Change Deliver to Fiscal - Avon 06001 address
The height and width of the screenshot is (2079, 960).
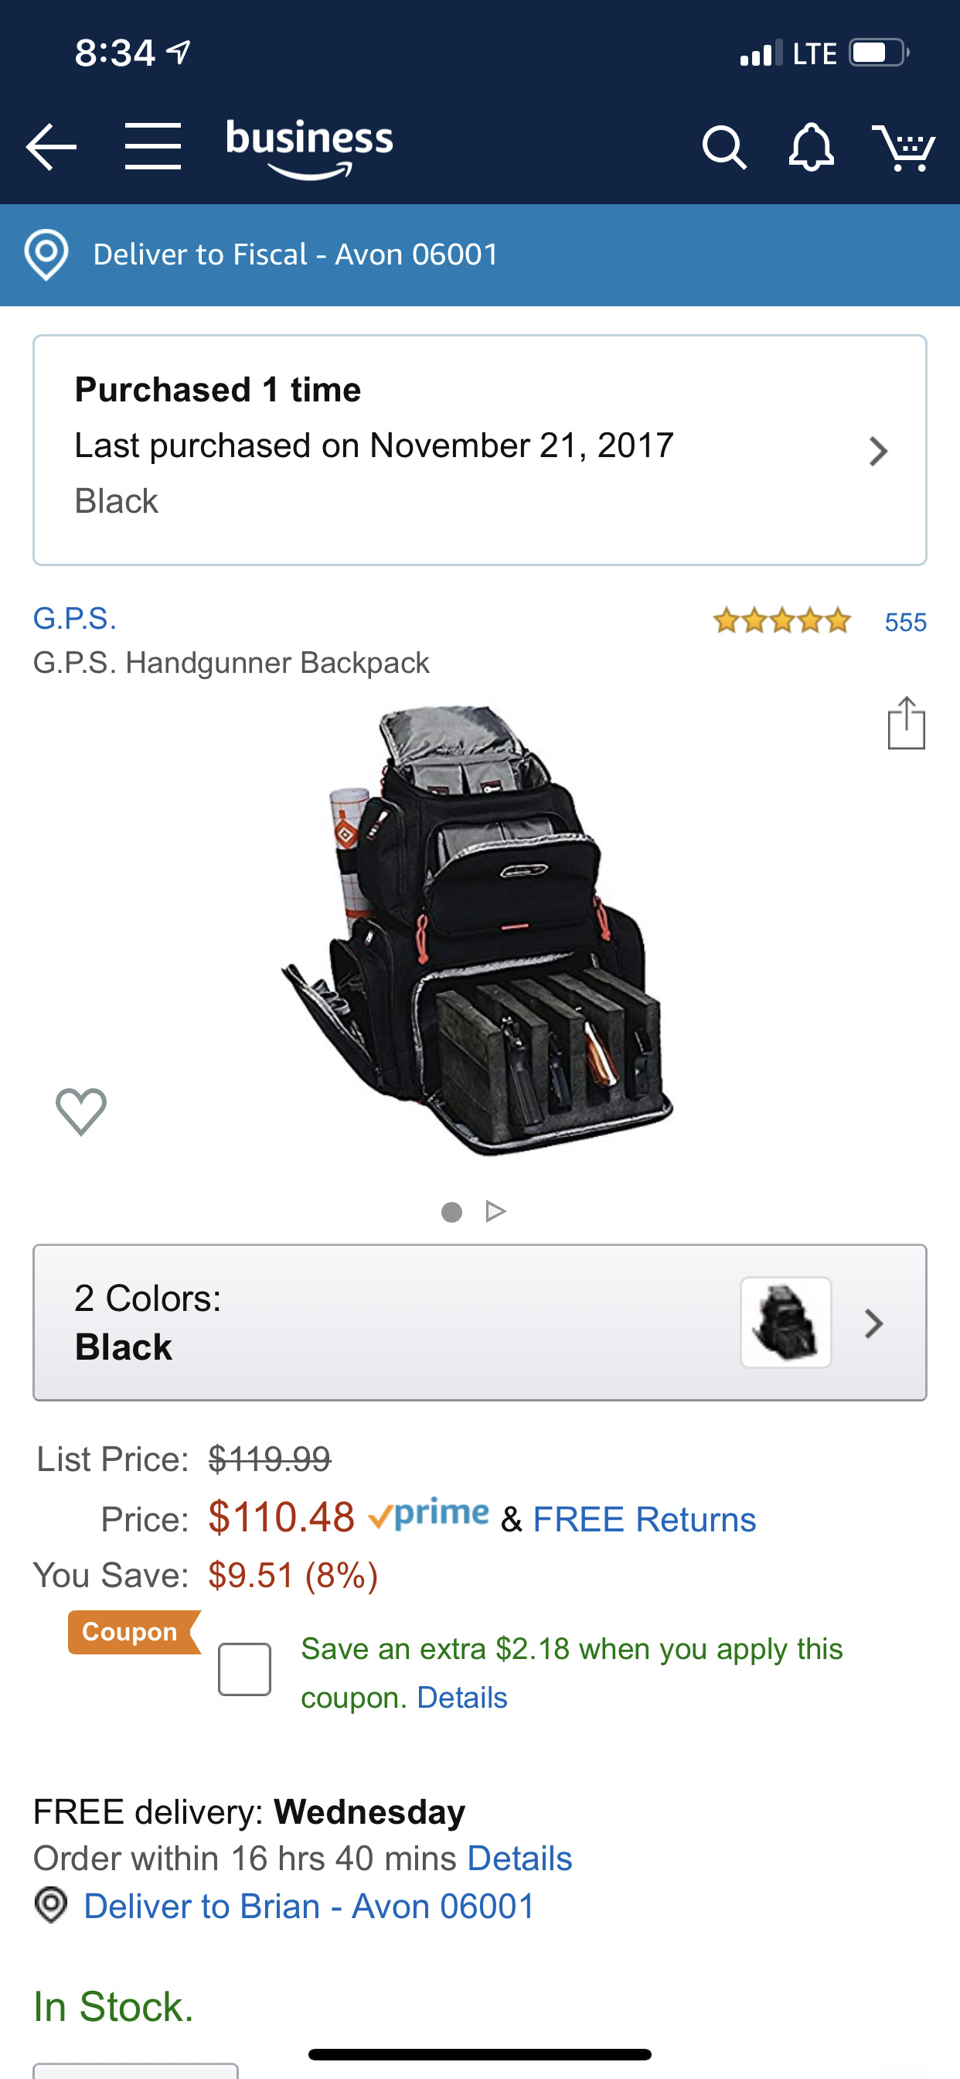(x=295, y=255)
